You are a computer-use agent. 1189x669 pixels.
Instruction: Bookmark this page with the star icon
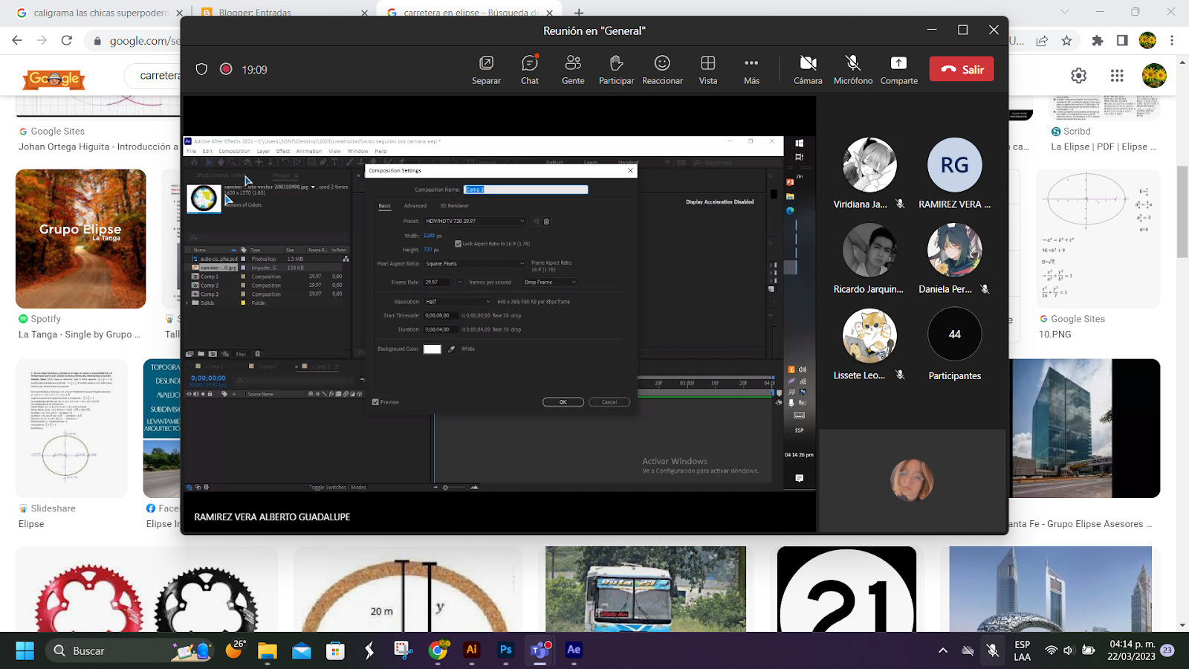(1066, 41)
